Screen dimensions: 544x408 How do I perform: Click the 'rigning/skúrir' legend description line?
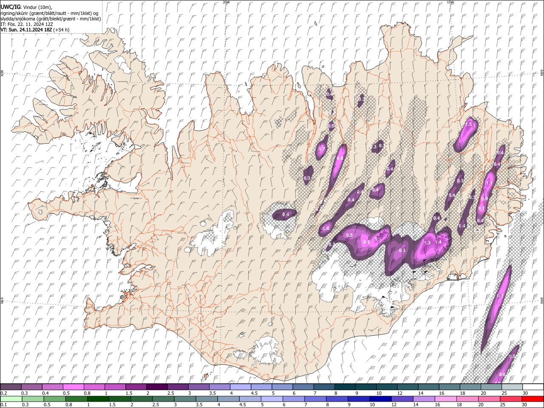pos(50,13)
